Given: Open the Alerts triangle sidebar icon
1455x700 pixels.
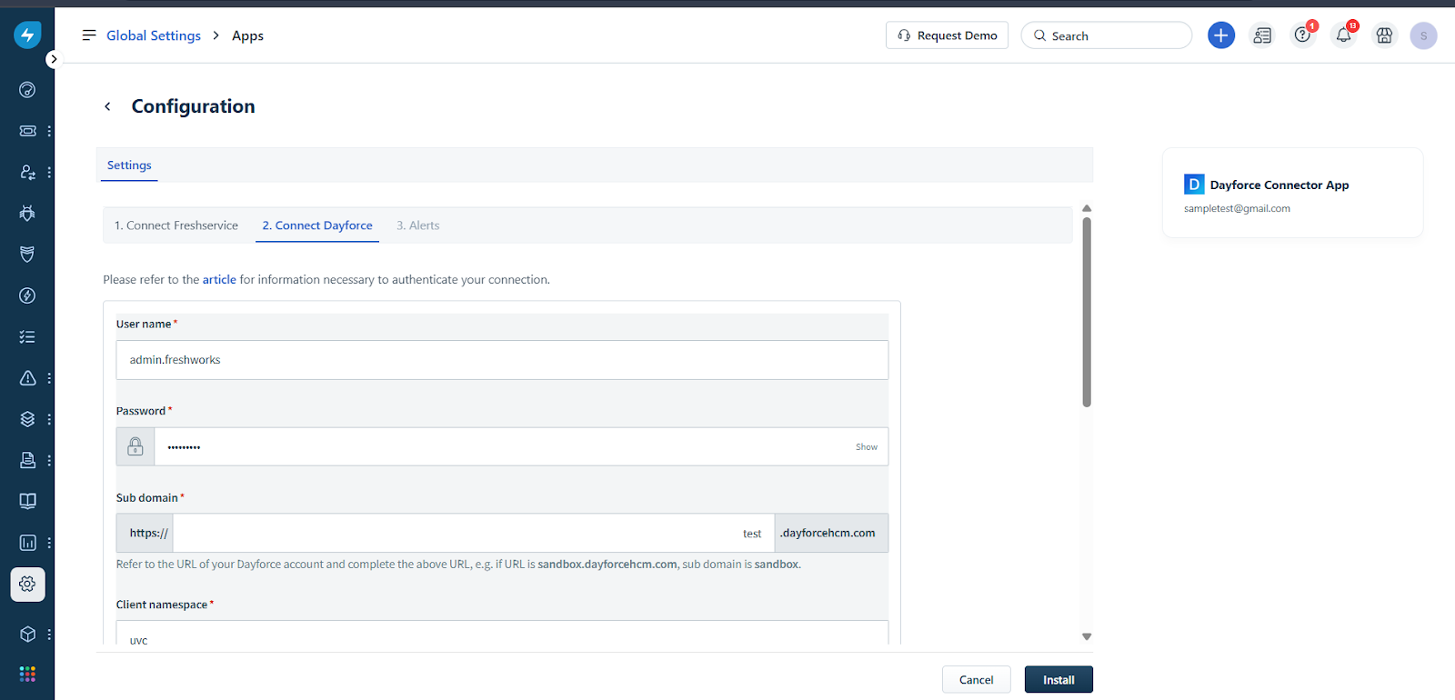Looking at the screenshot, I should 27,377.
